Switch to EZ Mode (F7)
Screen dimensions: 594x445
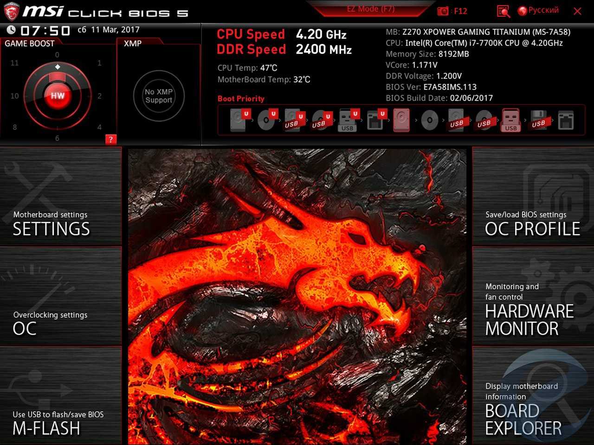click(x=370, y=9)
